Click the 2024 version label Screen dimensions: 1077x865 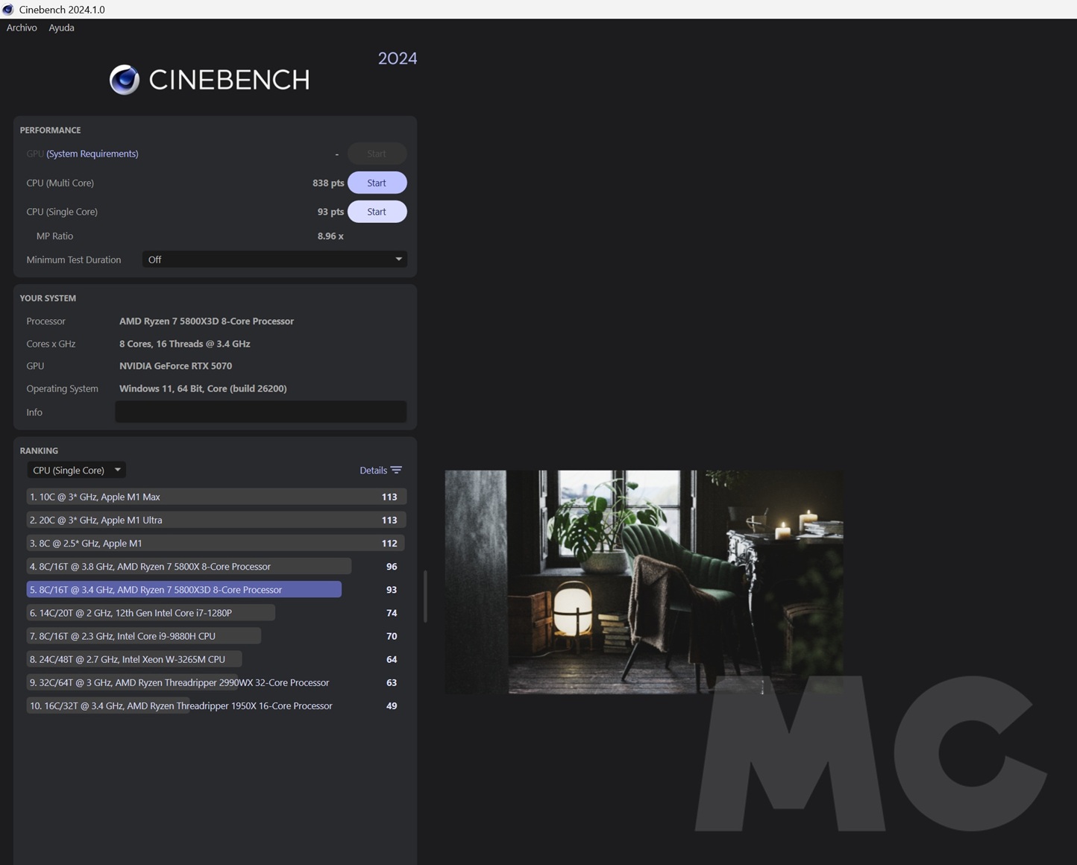tap(398, 58)
